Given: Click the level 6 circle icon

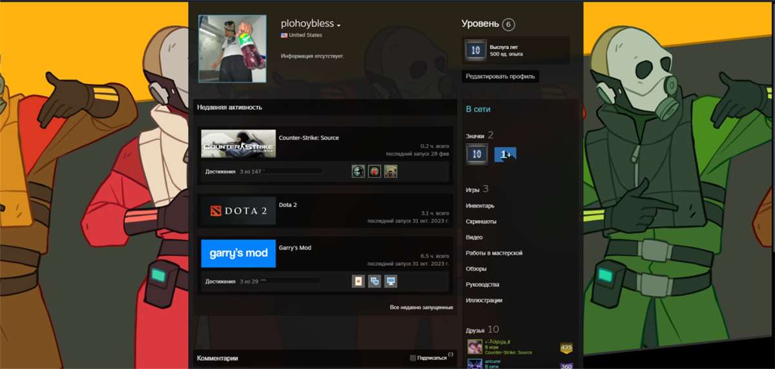Looking at the screenshot, I should [508, 25].
